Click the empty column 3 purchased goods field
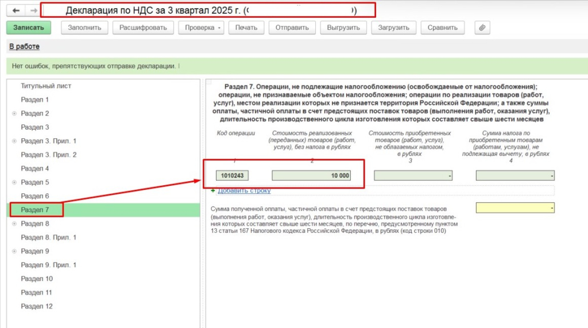The height and width of the screenshot is (328, 588). tap(413, 175)
